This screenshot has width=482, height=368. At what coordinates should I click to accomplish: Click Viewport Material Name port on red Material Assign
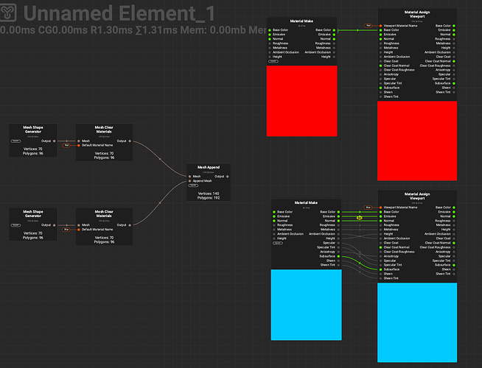[x=381, y=26]
